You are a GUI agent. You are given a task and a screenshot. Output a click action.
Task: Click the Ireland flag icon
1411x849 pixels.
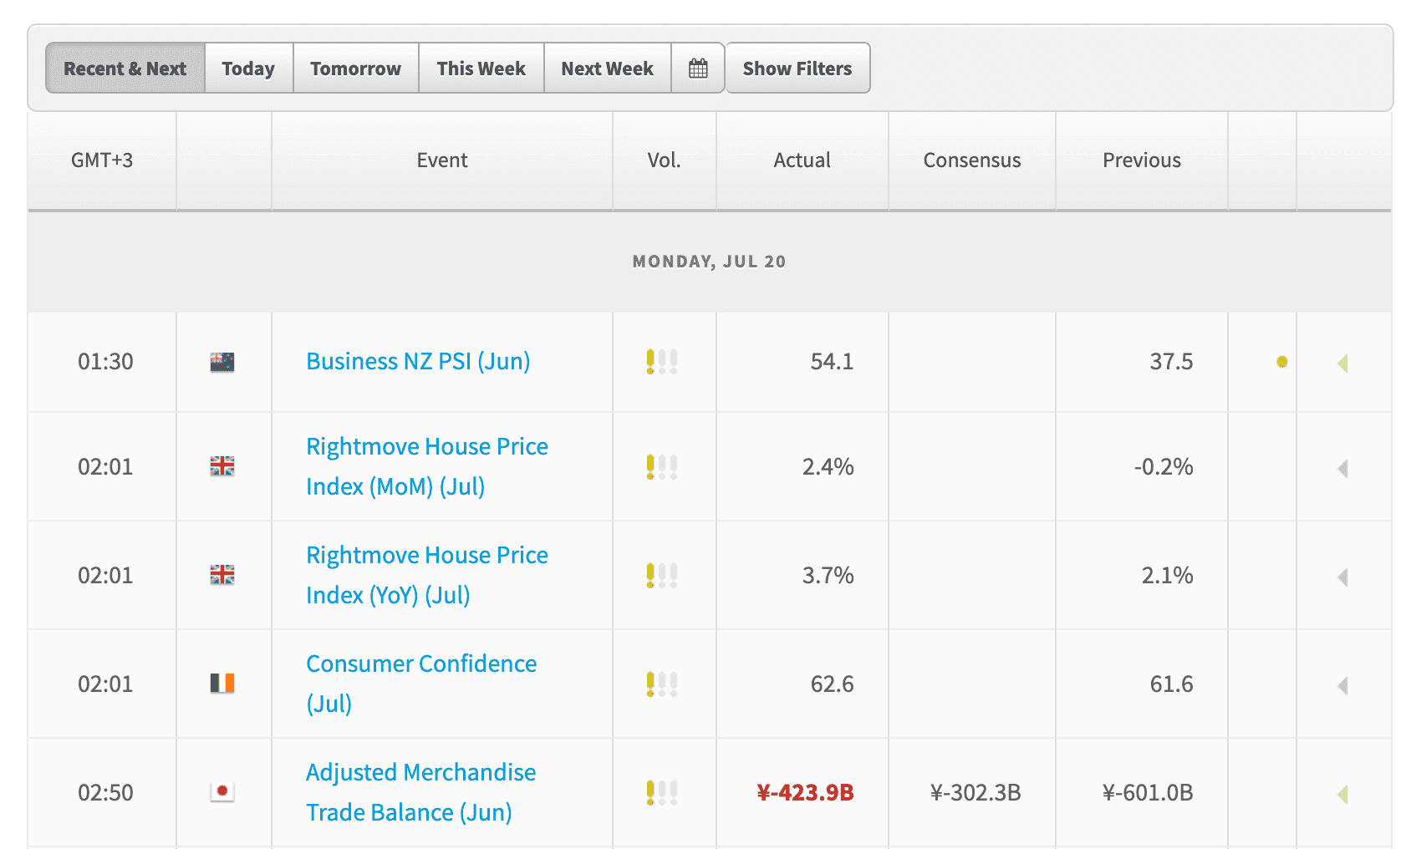coord(222,684)
